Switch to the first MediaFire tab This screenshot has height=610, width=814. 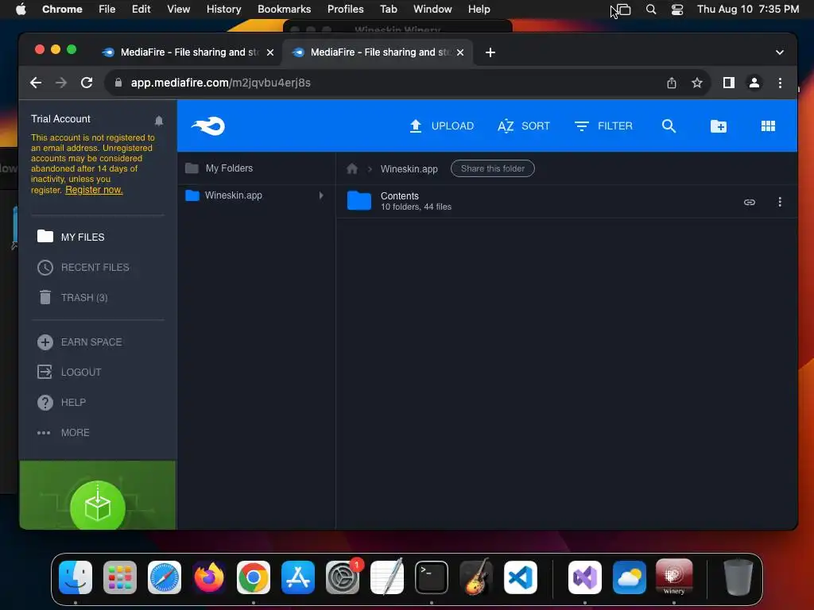tap(187, 52)
